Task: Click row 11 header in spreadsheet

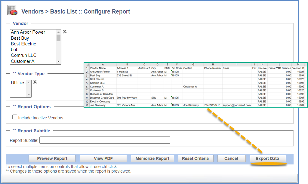Action: 87,105
